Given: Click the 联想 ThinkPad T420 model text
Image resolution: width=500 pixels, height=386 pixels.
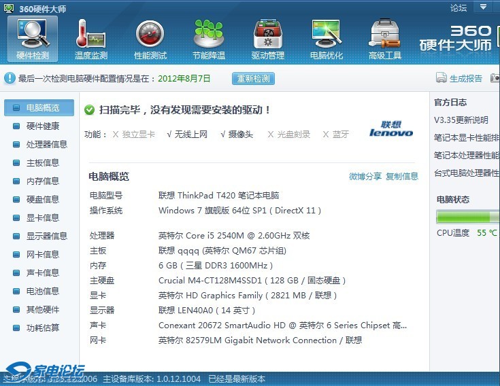Looking at the screenshot, I should tap(219, 195).
